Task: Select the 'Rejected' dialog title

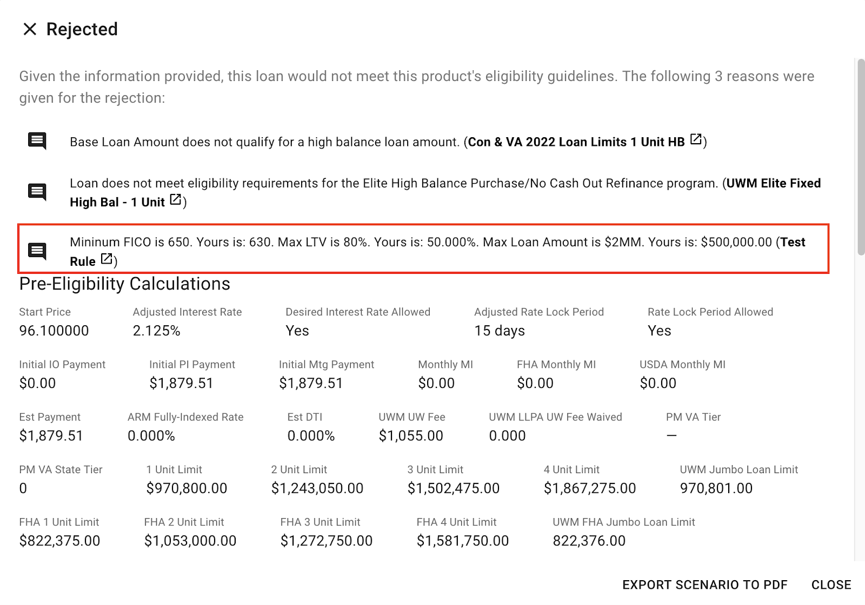Action: click(82, 29)
